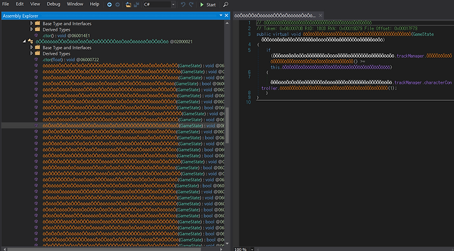
Task: Click the Navigate Back arrow icon
Action: point(110,4)
